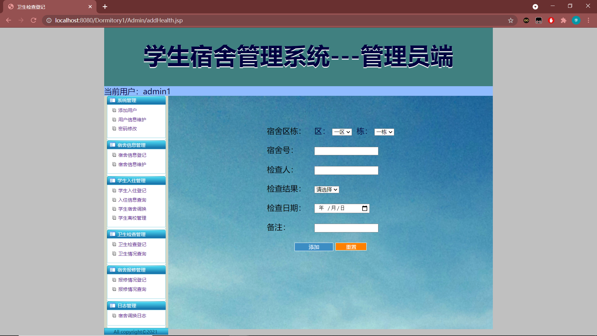Click the browser back arrow
Viewport: 597px width, 336px height.
coord(8,20)
